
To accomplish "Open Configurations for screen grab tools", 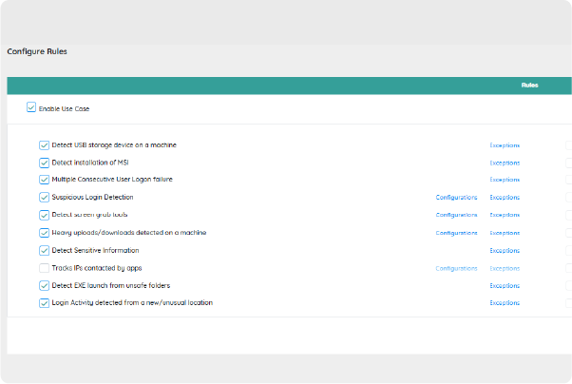I will pos(456,216).
